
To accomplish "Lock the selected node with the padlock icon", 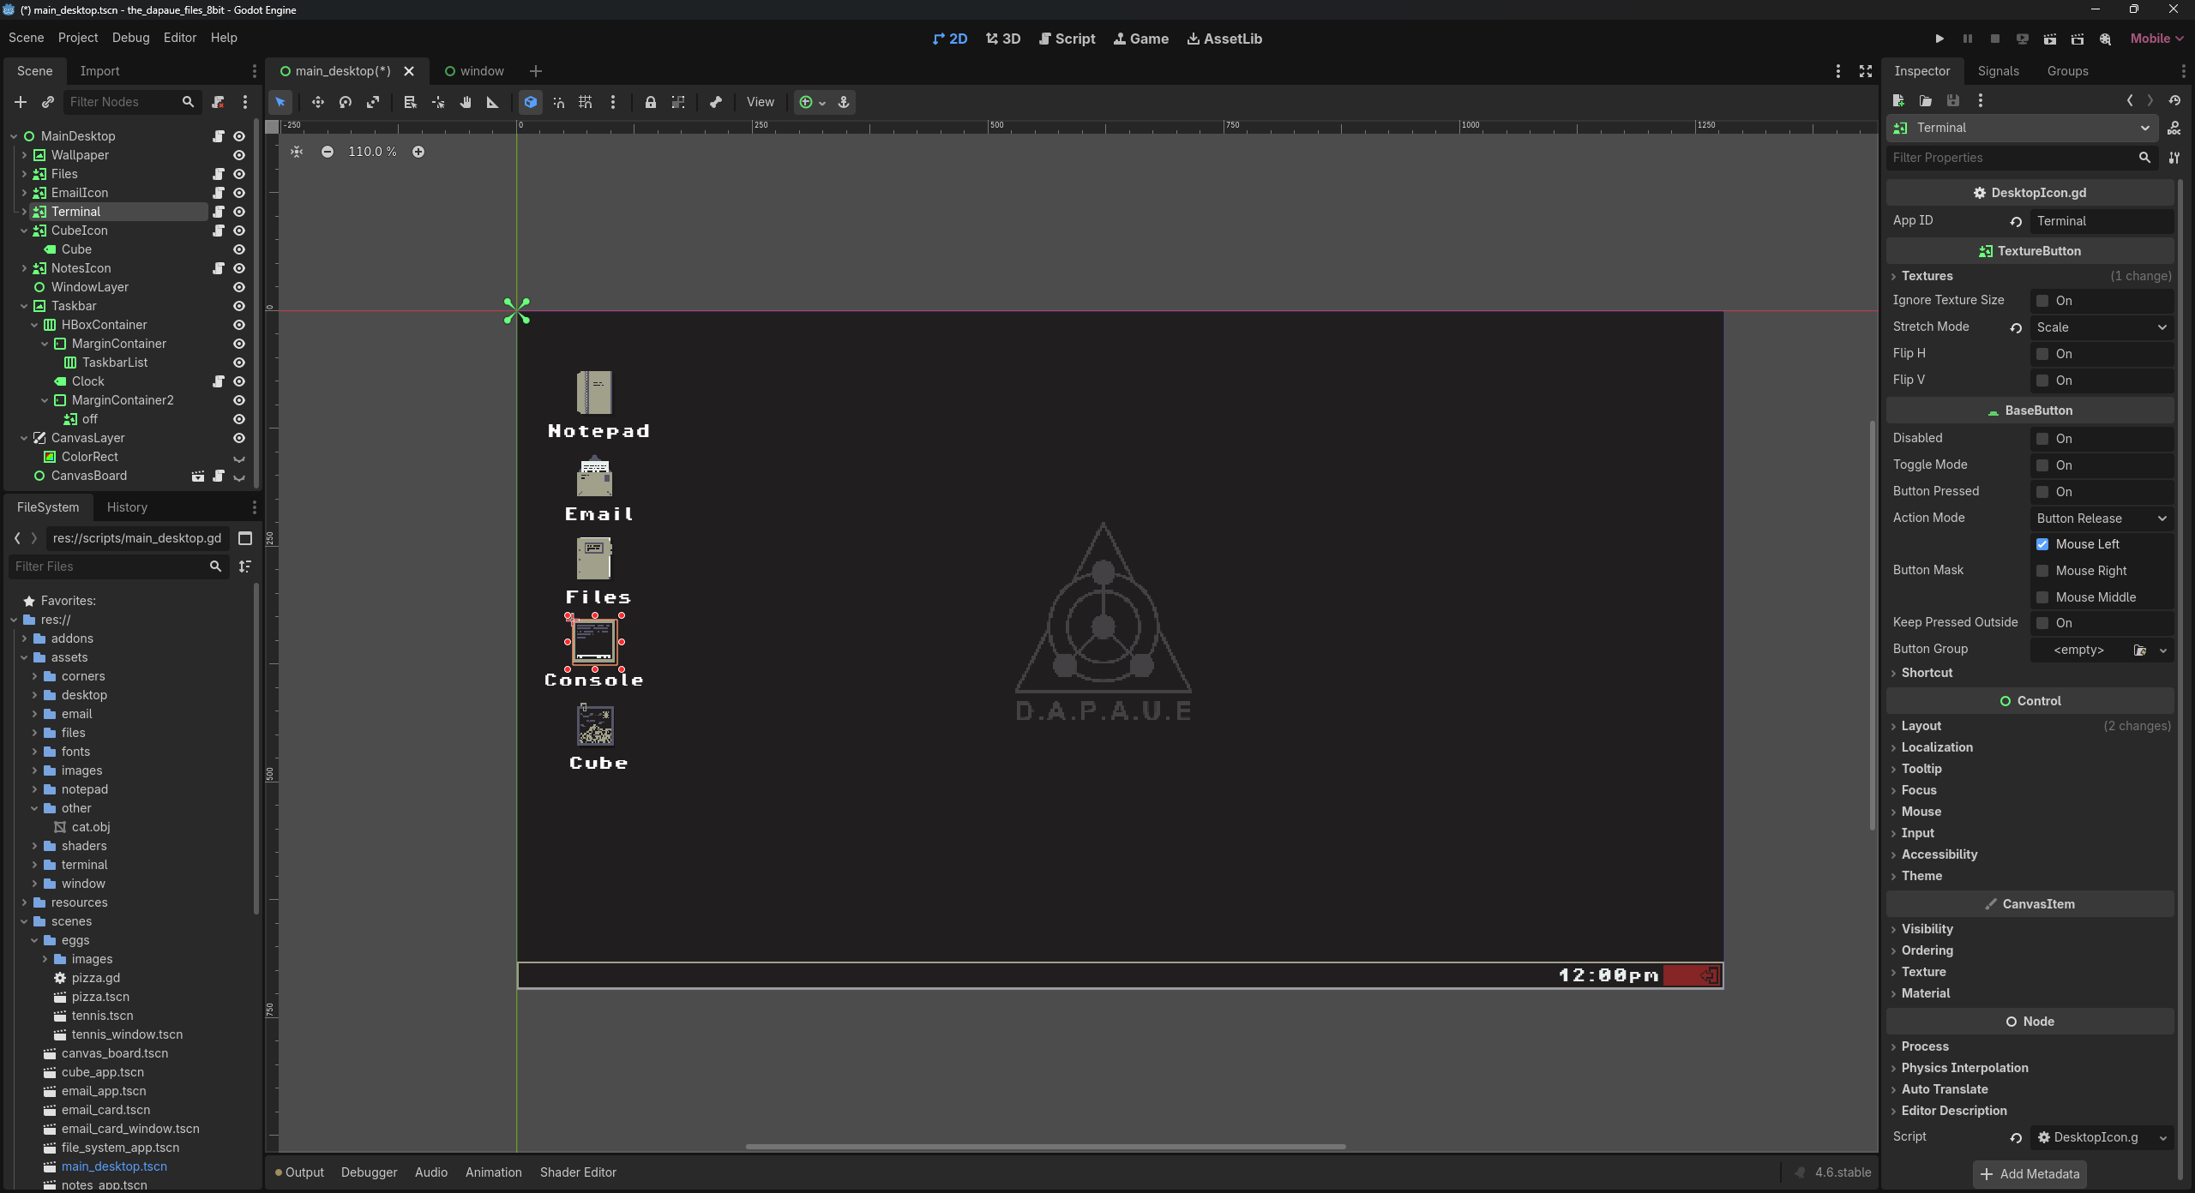I will point(651,102).
